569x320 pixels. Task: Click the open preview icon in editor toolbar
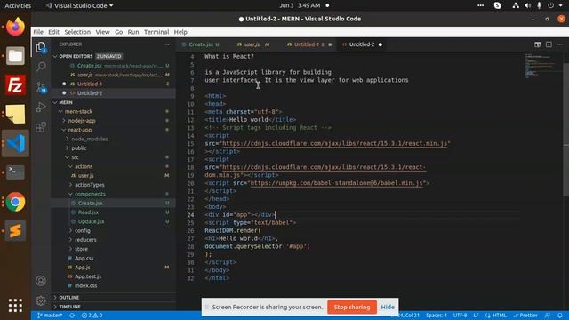coord(537,44)
